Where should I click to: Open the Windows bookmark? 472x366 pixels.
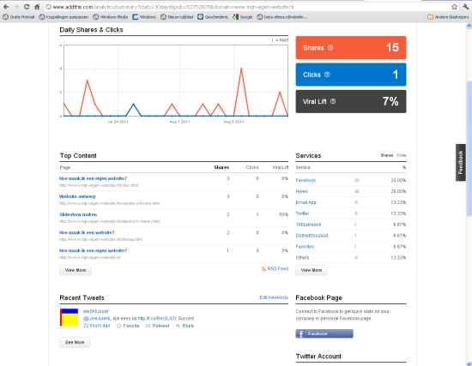144,17
